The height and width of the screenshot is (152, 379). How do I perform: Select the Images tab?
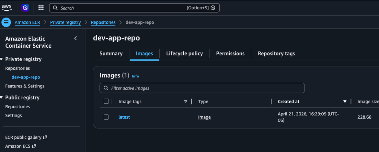144,53
